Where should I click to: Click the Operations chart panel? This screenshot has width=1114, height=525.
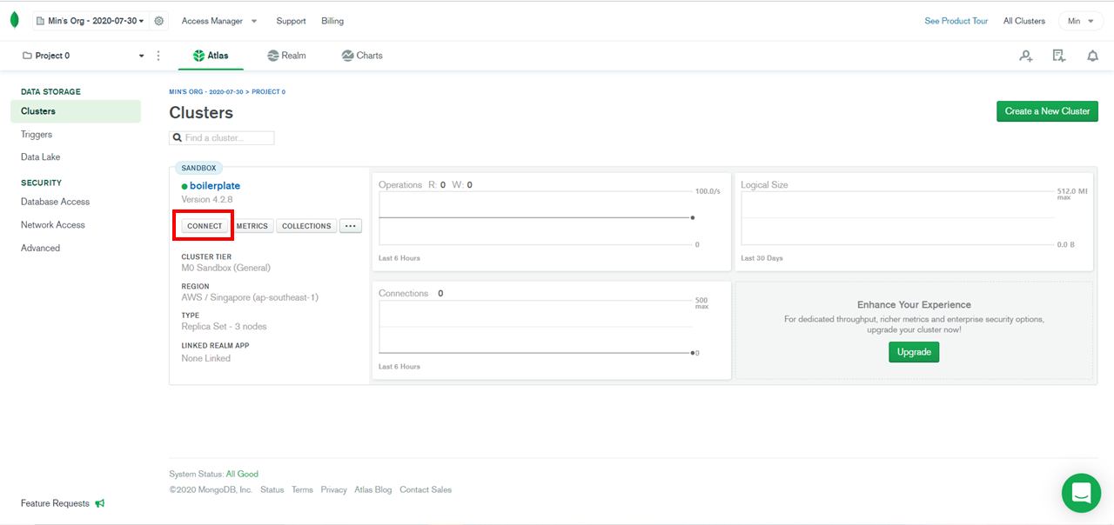[551, 222]
